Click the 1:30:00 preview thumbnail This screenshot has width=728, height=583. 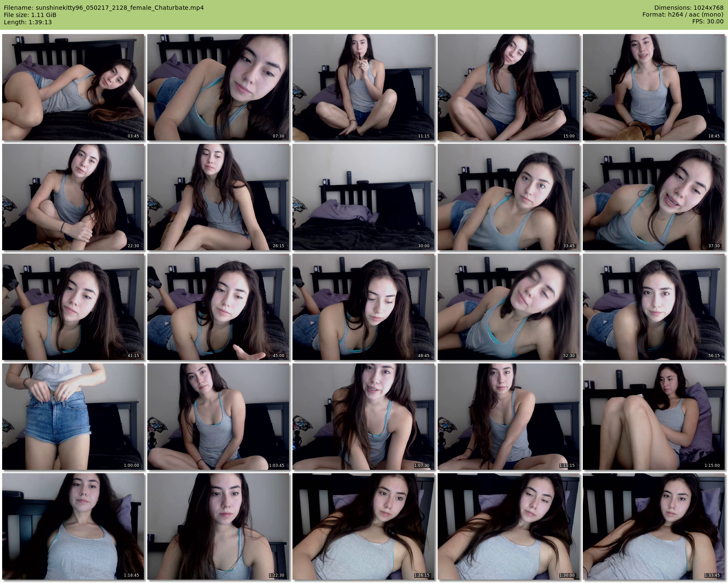[509, 526]
